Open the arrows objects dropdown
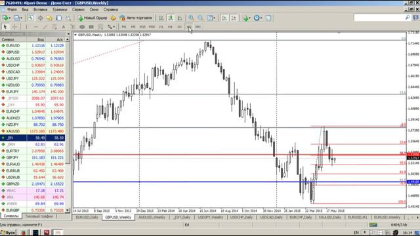420x236 pixels. 111,27
